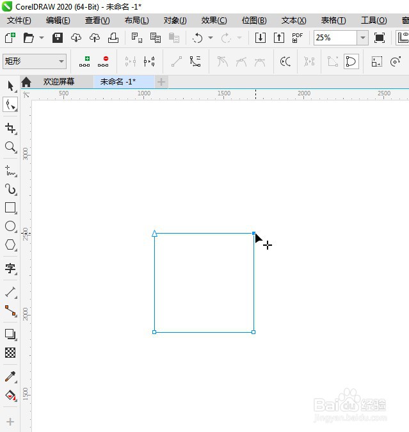409x432 pixels.
Task: Open the selection mode dropdown showing 矩形
Action: 35,61
